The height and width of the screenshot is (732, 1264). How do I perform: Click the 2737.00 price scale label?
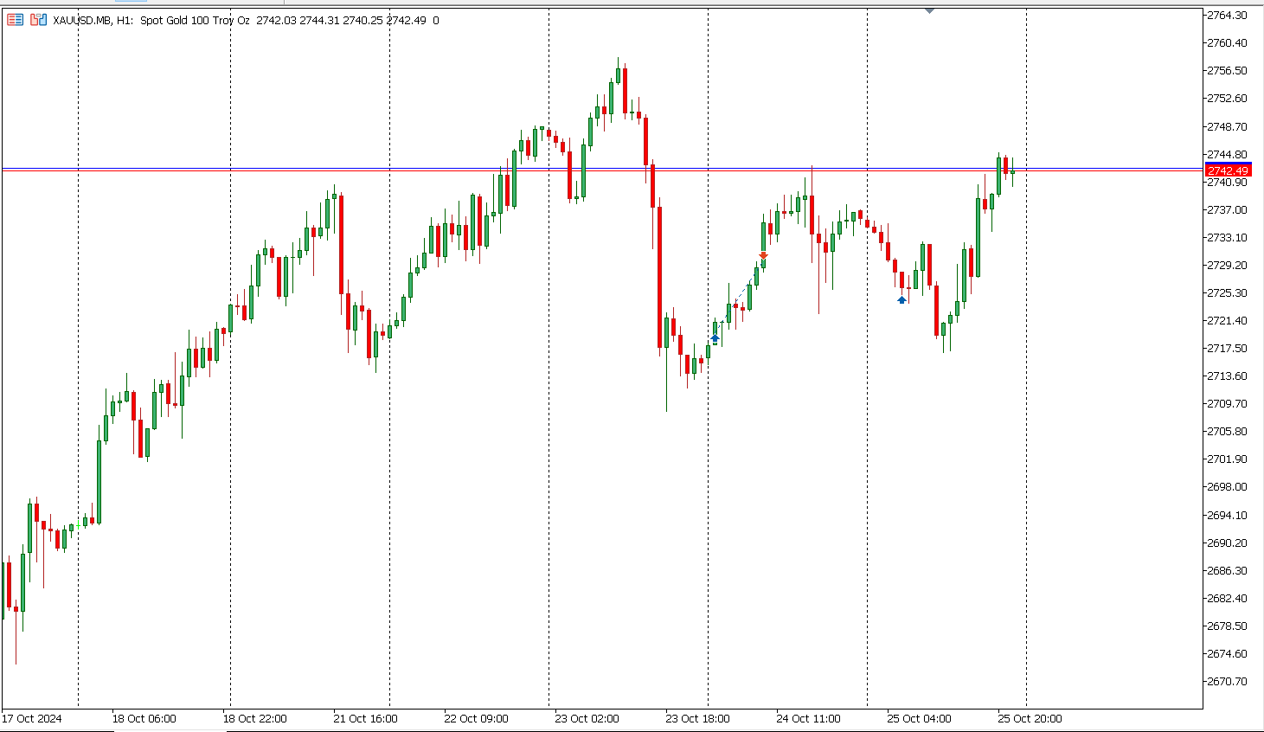pos(1227,209)
